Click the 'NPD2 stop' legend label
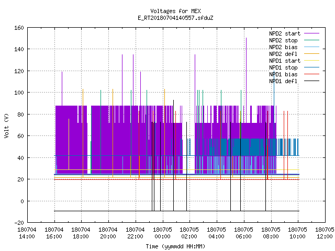Screen dimensions: 335x251 (283, 40)
